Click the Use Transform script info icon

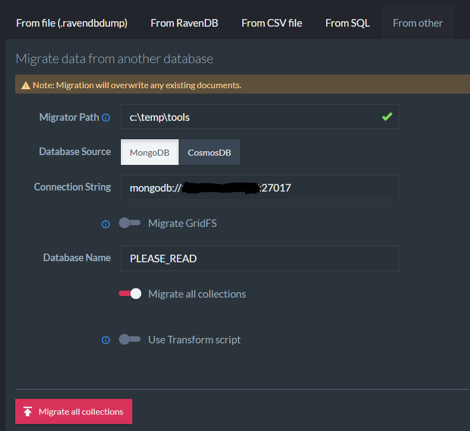(x=106, y=340)
